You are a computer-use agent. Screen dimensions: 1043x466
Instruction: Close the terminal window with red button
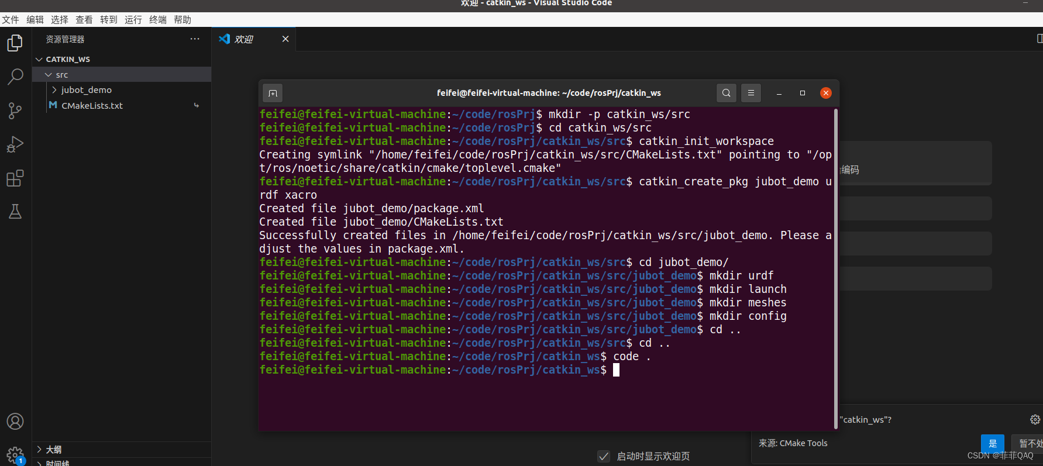coord(826,93)
